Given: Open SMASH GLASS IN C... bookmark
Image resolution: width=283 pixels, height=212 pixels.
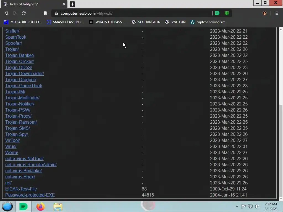Looking at the screenshot, I should (x=65, y=22).
